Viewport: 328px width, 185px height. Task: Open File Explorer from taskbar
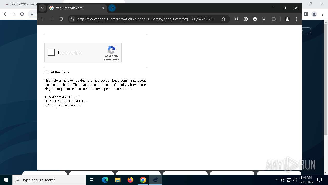point(118,180)
